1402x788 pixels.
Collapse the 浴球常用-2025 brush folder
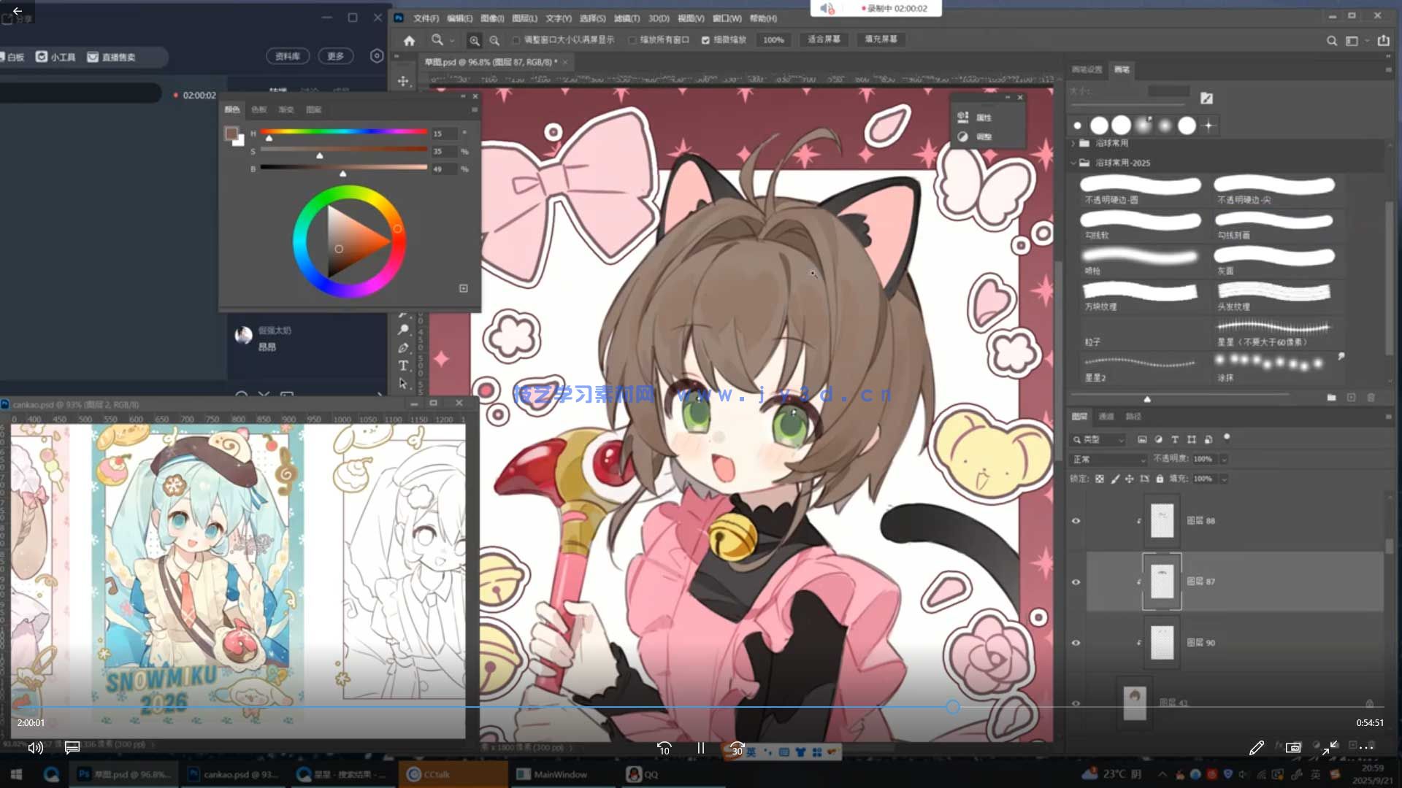click(1074, 163)
